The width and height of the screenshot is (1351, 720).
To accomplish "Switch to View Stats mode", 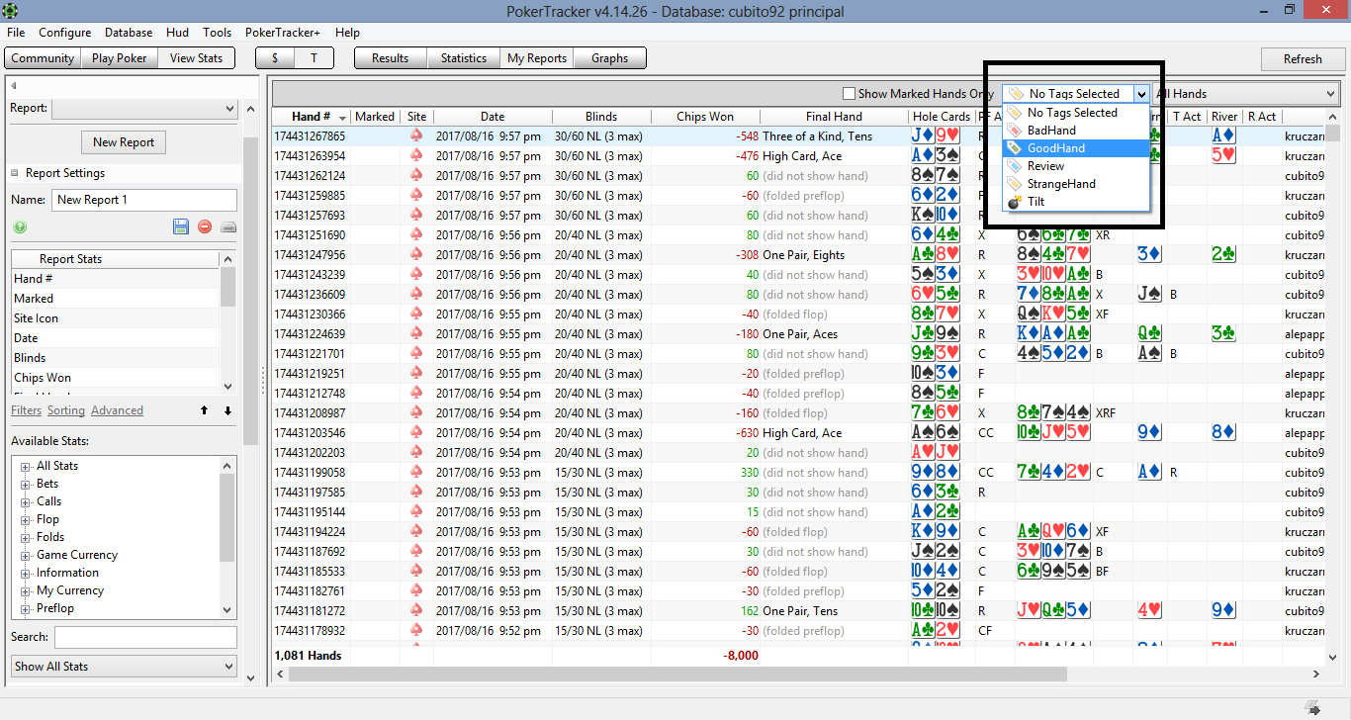I will (197, 58).
